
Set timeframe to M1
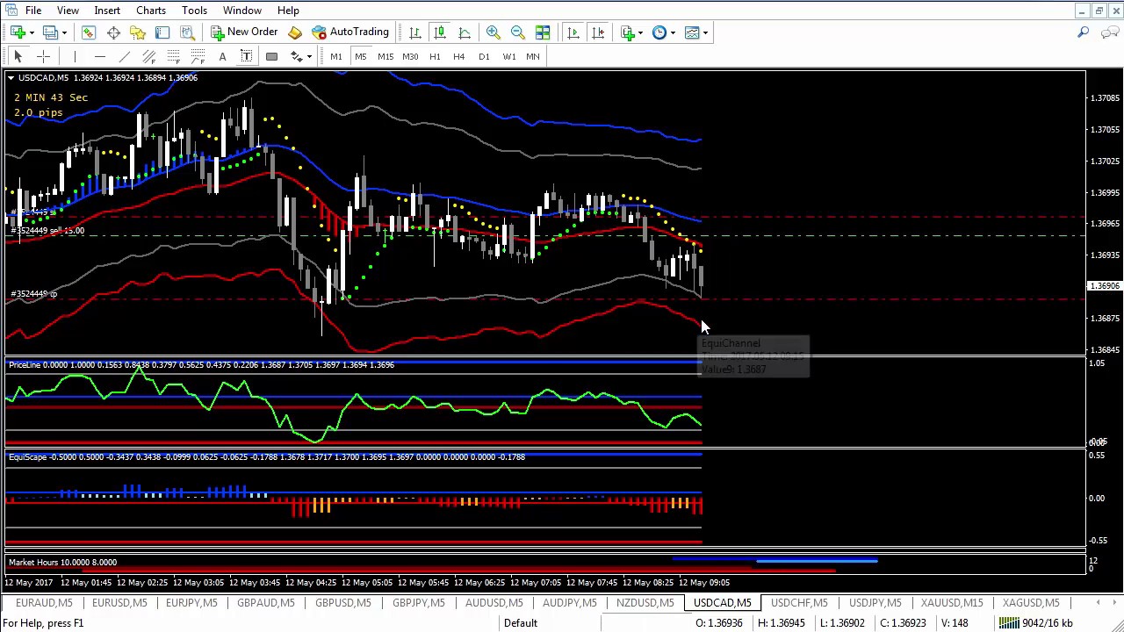(336, 56)
